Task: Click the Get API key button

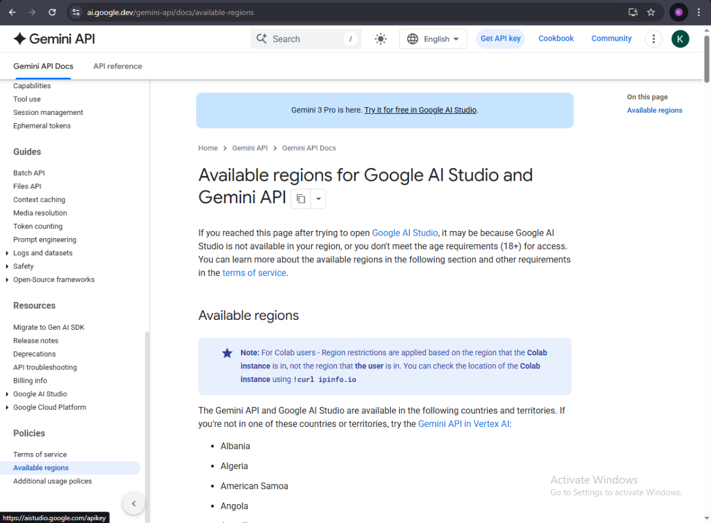Action: [x=500, y=38]
